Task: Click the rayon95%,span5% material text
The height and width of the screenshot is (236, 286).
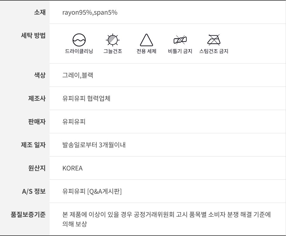Action: tap(90, 12)
